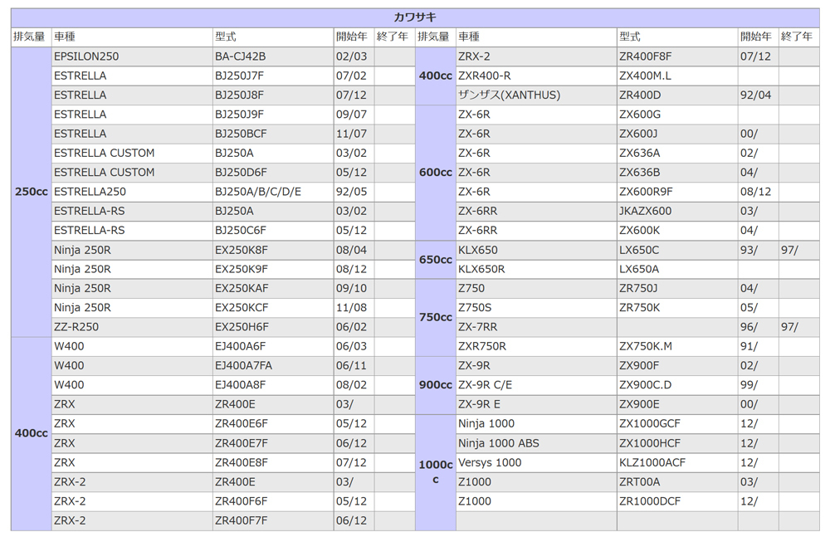Select the ZZ-R250 model cell
The width and height of the screenshot is (830, 537).
pyautogui.click(x=132, y=327)
